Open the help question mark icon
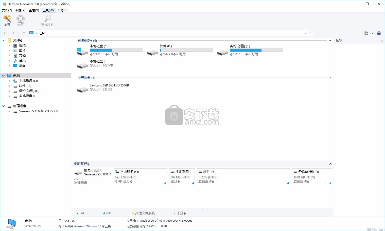Image resolution: width=385 pixels, height=231 pixels. tap(379, 33)
